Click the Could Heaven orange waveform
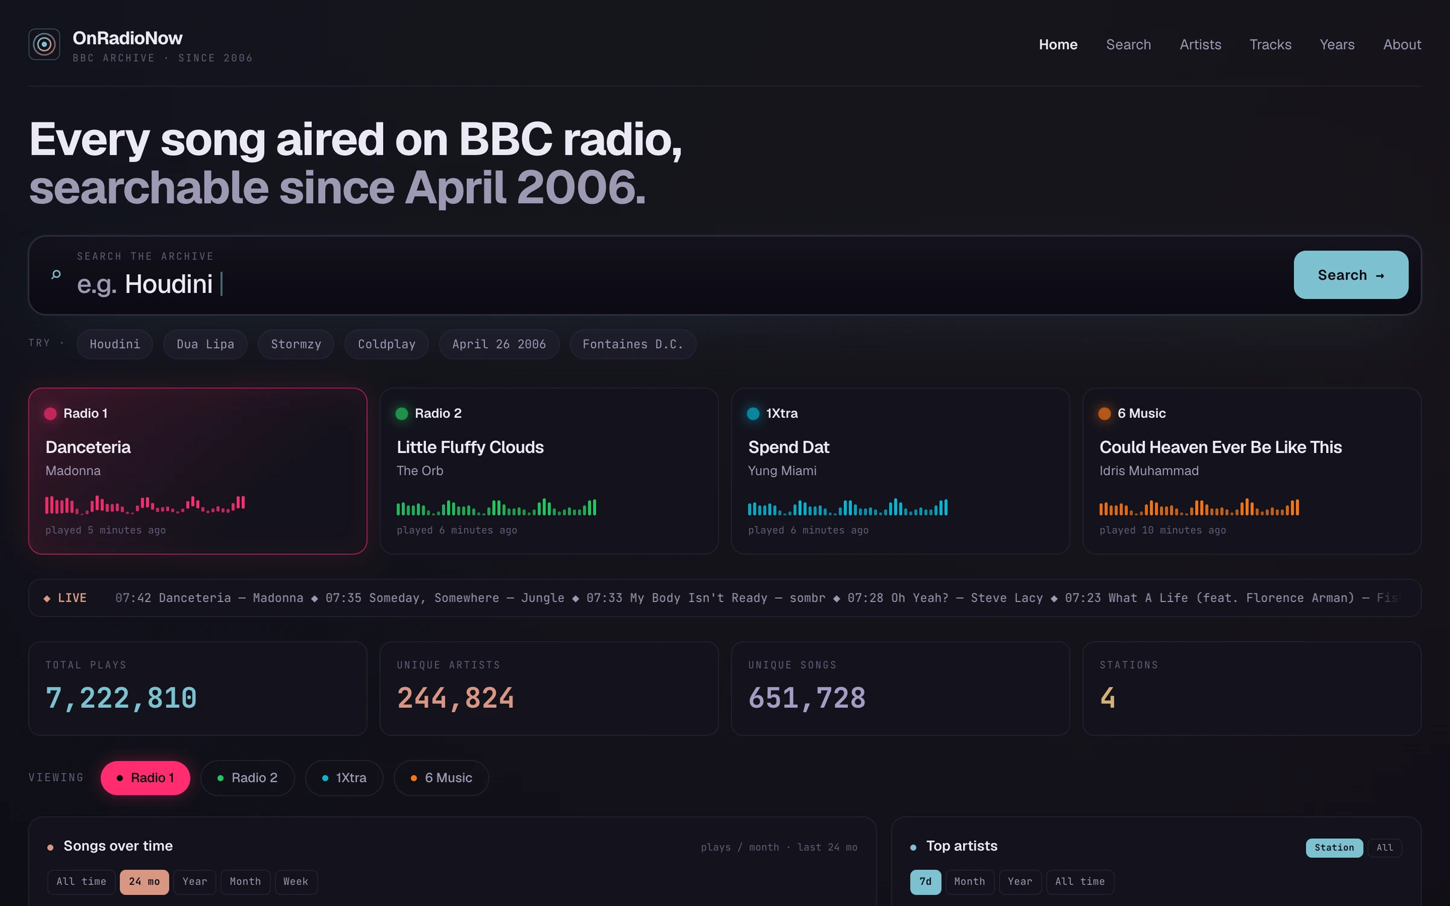This screenshot has height=906, width=1450. pos(1199,507)
